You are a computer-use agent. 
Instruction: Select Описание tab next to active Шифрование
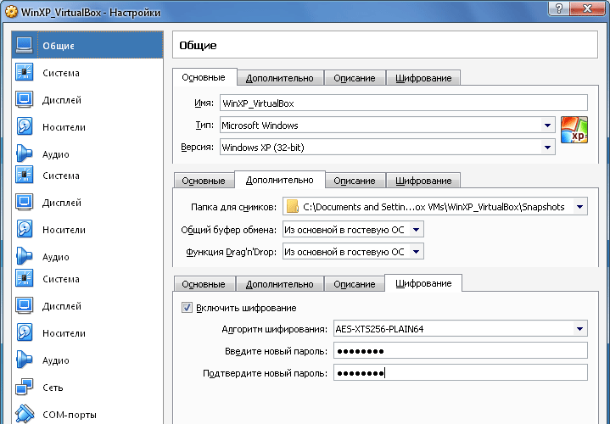354,284
